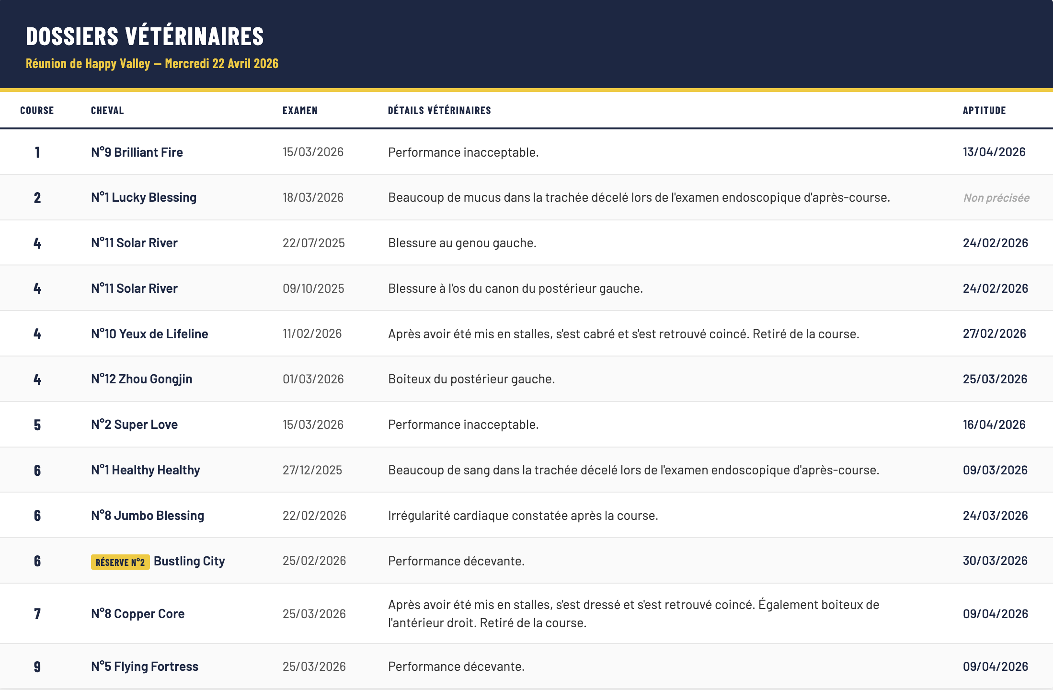The height and width of the screenshot is (690, 1053).
Task: Select N°12 Zhou Gongjin horse name
Action: tap(142, 379)
